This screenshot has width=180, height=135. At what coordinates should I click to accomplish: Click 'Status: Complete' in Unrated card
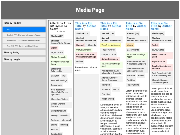(x=84, y=50)
